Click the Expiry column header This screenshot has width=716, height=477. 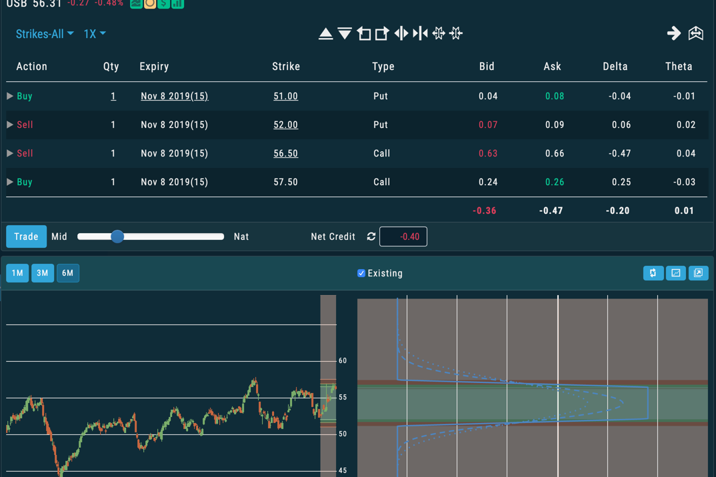(x=155, y=67)
